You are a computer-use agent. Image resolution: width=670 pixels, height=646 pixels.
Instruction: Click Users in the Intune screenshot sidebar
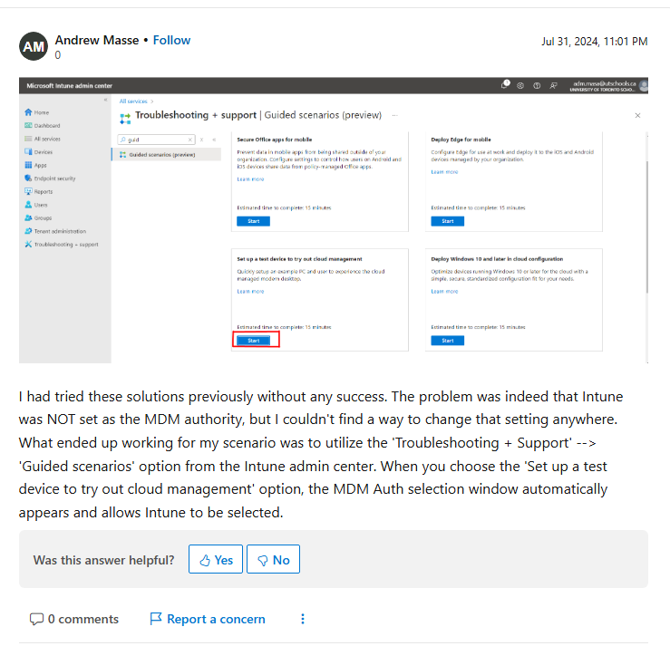coord(36,205)
